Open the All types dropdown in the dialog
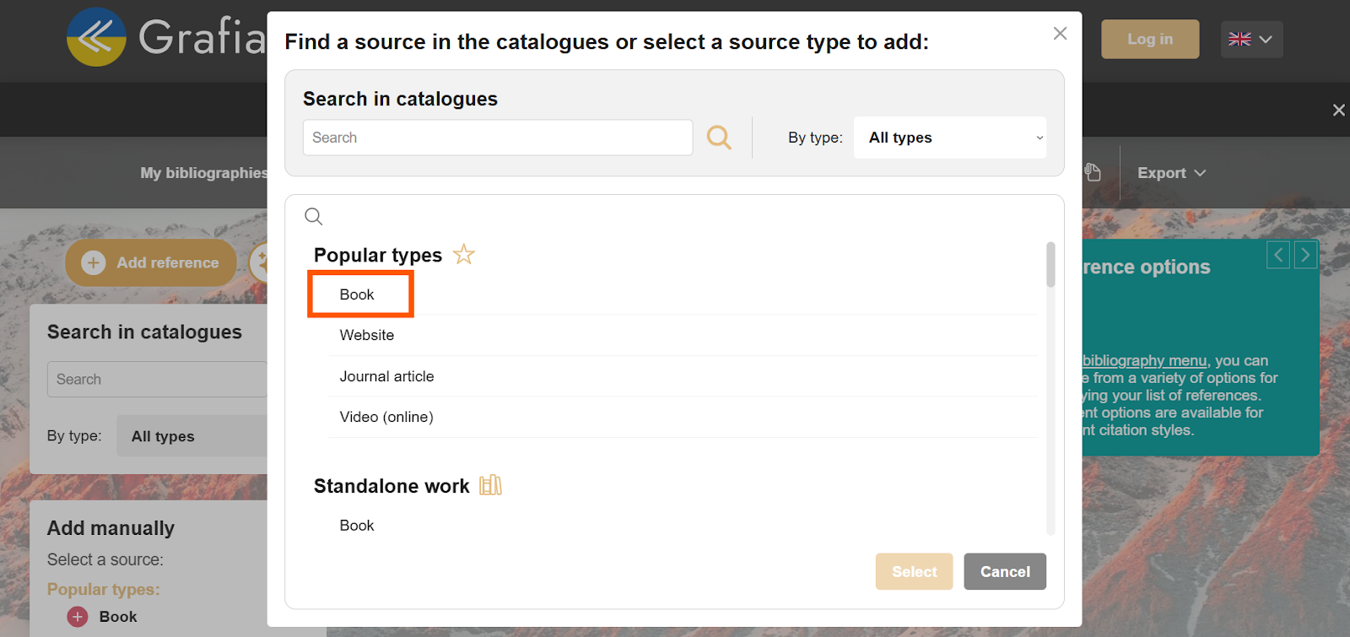This screenshot has width=1350, height=637. (x=949, y=138)
